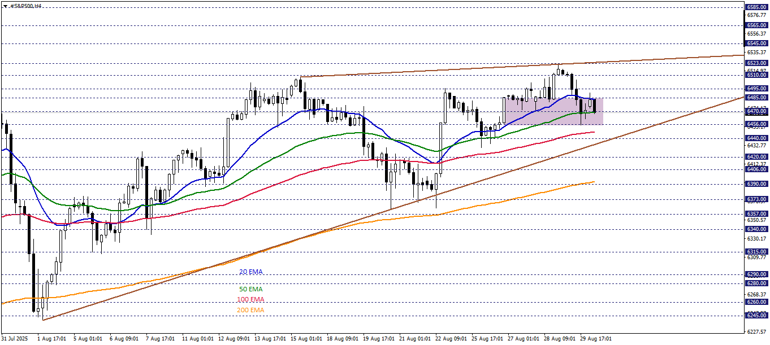The height and width of the screenshot is (345, 770).
Task: Select the purple shaded rectangle on the chart
Action: pos(553,111)
